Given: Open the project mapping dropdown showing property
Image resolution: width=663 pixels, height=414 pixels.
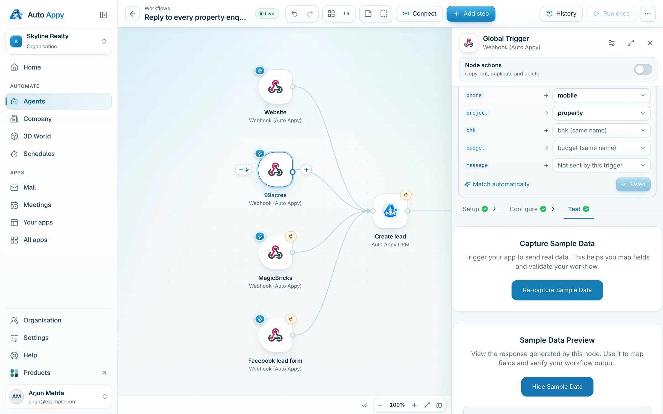Looking at the screenshot, I should coord(601,113).
